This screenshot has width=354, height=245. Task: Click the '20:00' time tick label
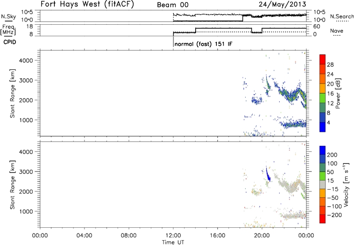click(262, 236)
